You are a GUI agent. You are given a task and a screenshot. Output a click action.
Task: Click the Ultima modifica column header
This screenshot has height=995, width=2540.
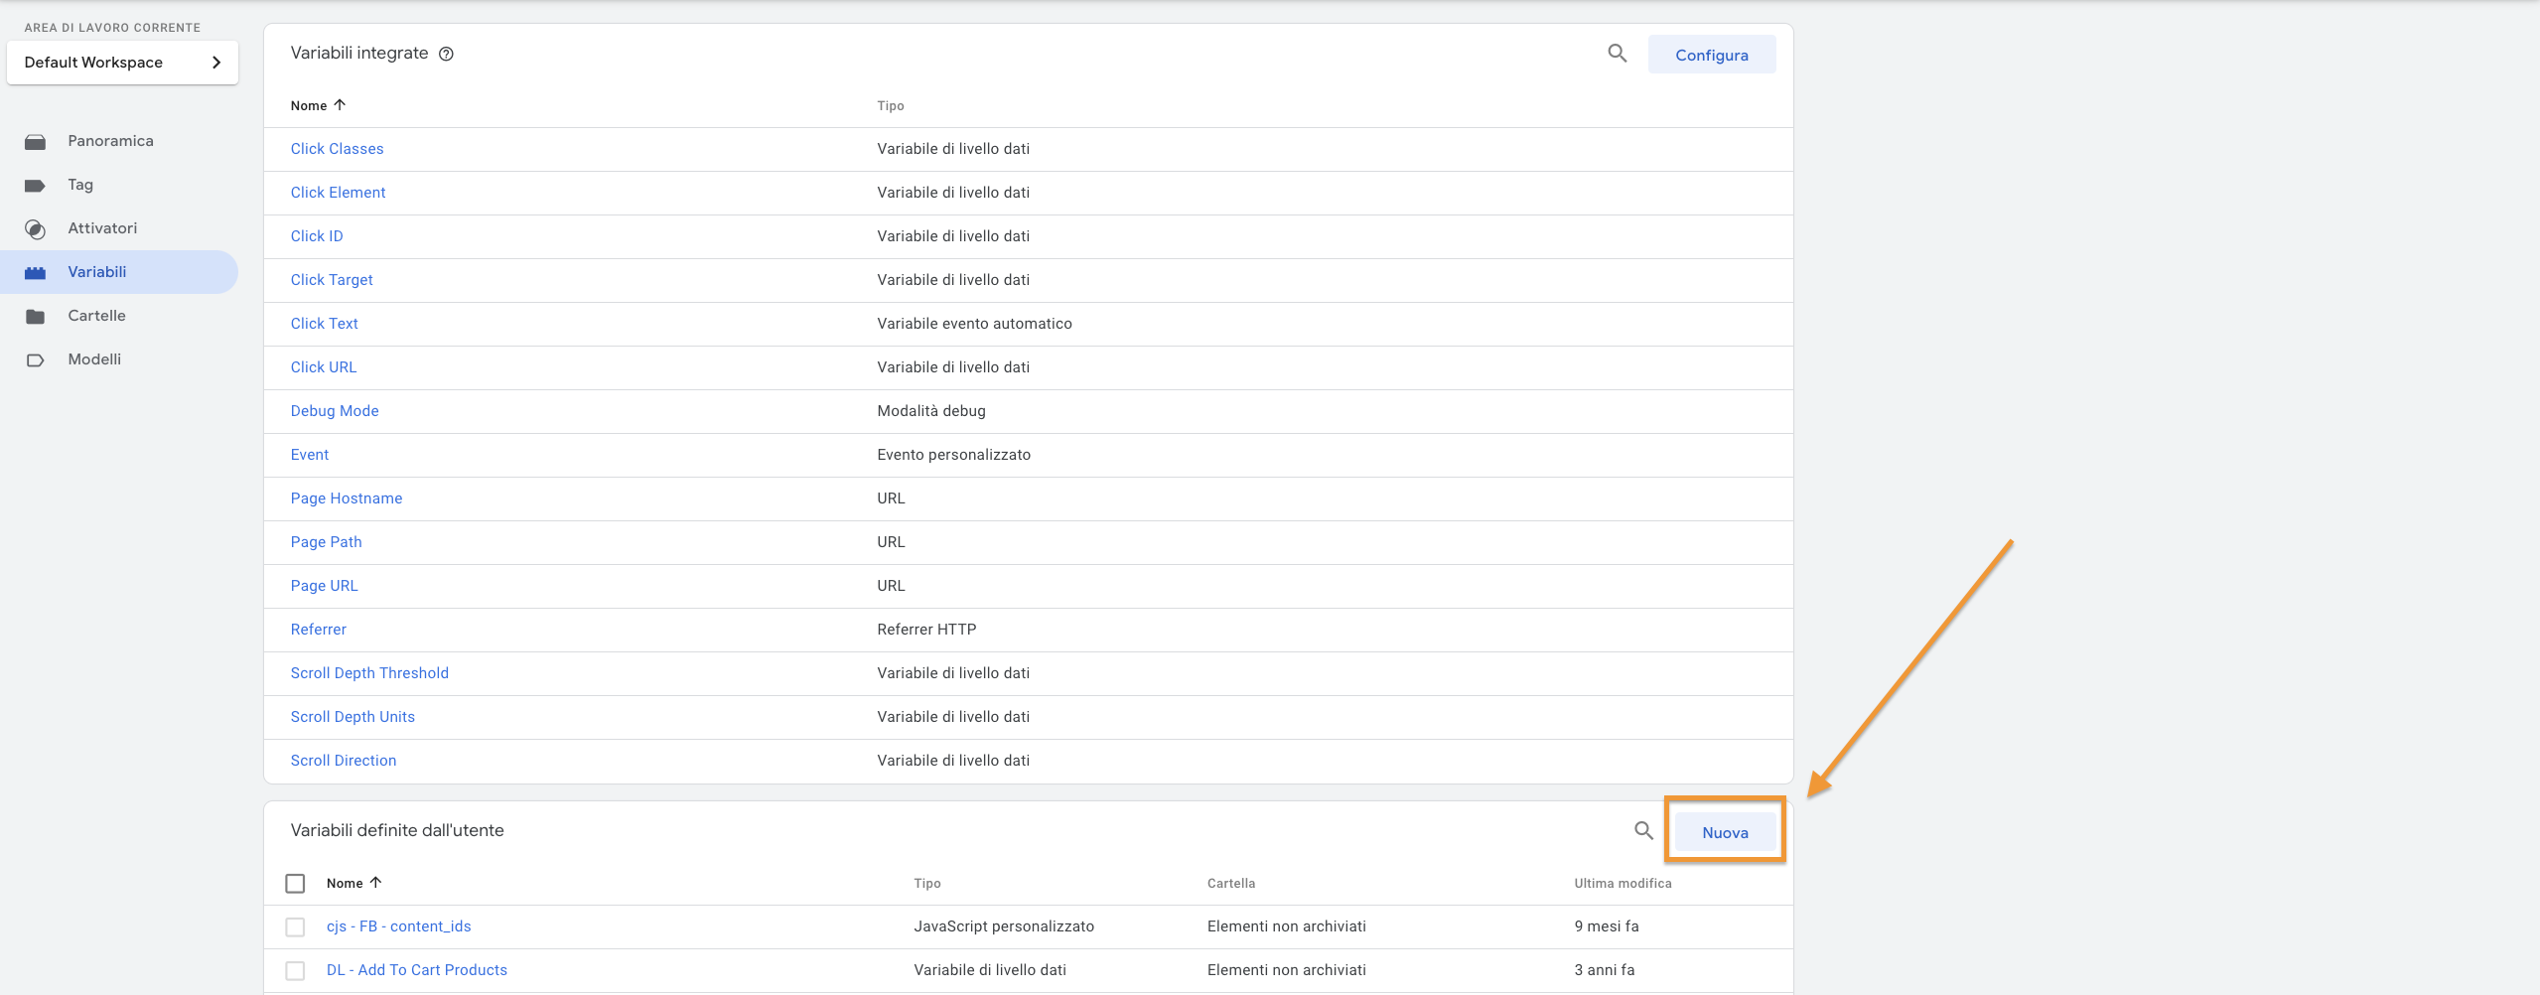(1623, 883)
